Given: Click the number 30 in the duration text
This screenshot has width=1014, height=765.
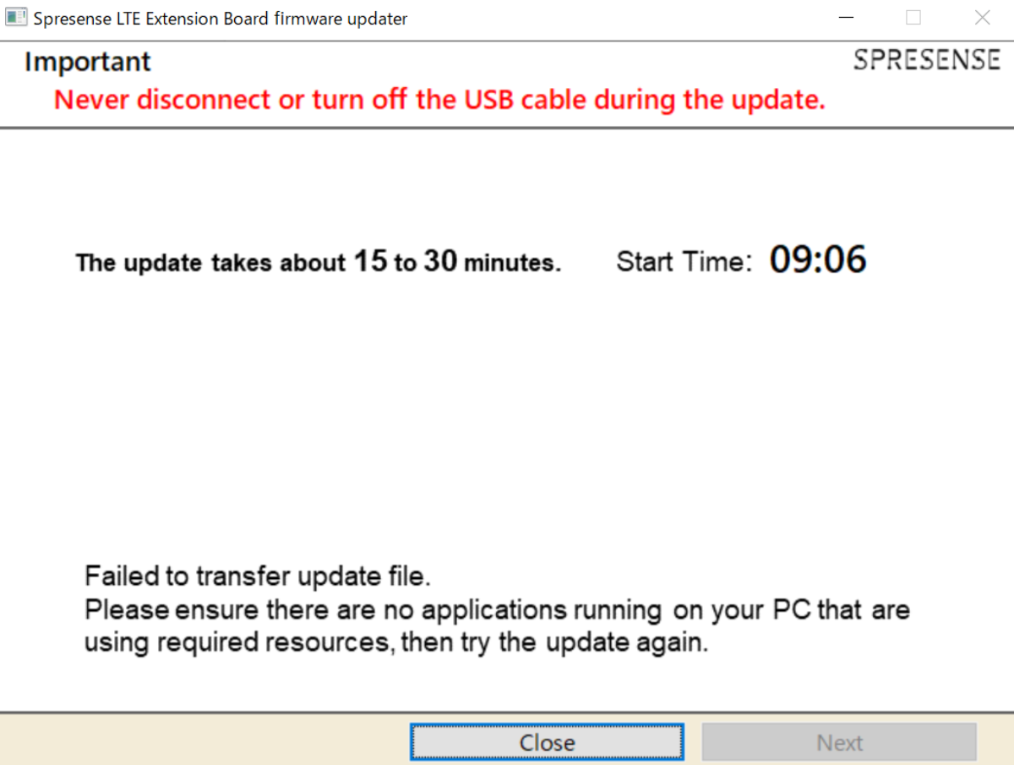Looking at the screenshot, I should tap(440, 261).
